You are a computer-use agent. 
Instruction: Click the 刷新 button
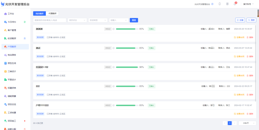[251, 20]
